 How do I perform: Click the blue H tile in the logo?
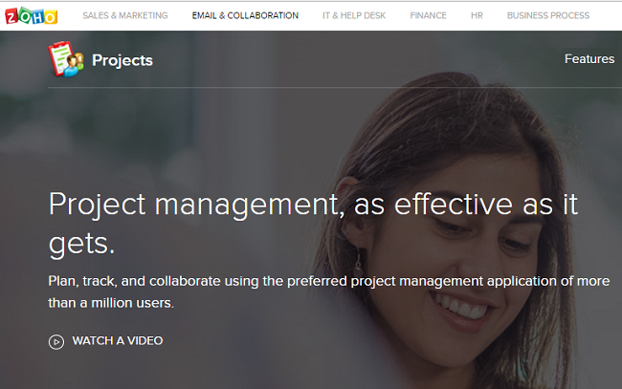[37, 15]
